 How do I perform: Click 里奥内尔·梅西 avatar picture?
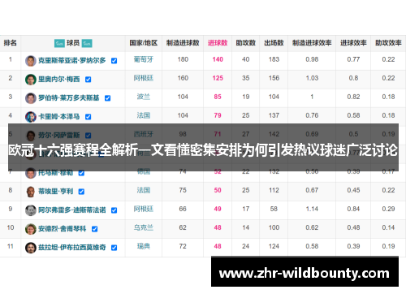31,80
